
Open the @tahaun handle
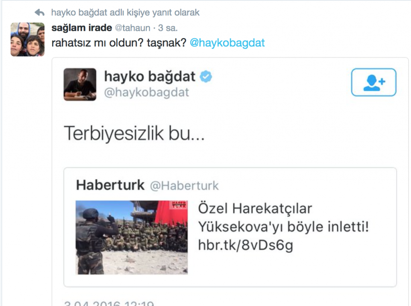[x=132, y=28]
